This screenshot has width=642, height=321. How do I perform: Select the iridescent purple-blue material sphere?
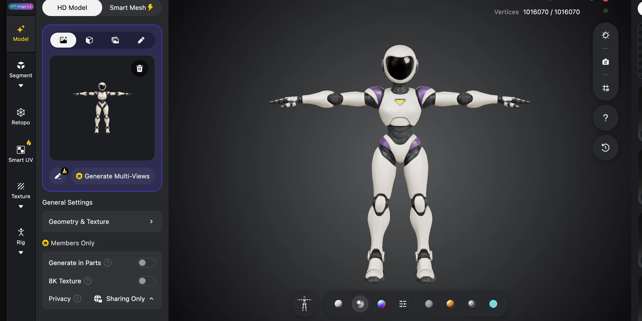coord(381,304)
